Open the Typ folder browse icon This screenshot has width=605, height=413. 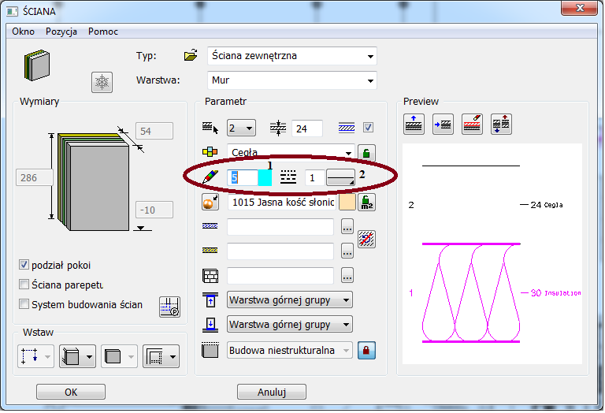point(191,56)
